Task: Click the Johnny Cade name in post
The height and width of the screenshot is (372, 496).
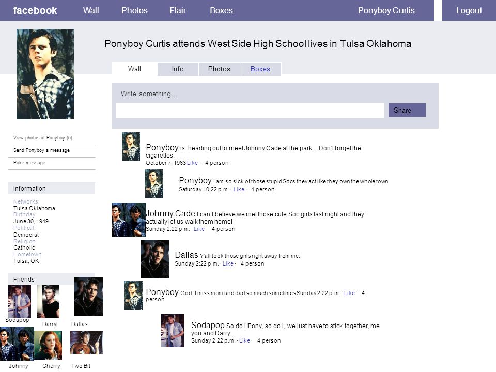Action: click(170, 214)
